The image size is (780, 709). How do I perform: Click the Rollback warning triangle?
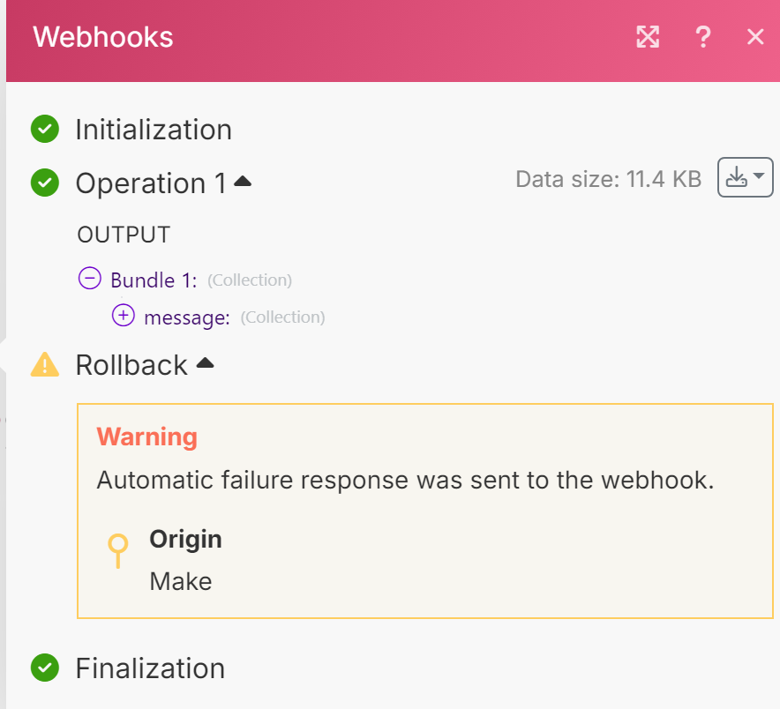44,364
